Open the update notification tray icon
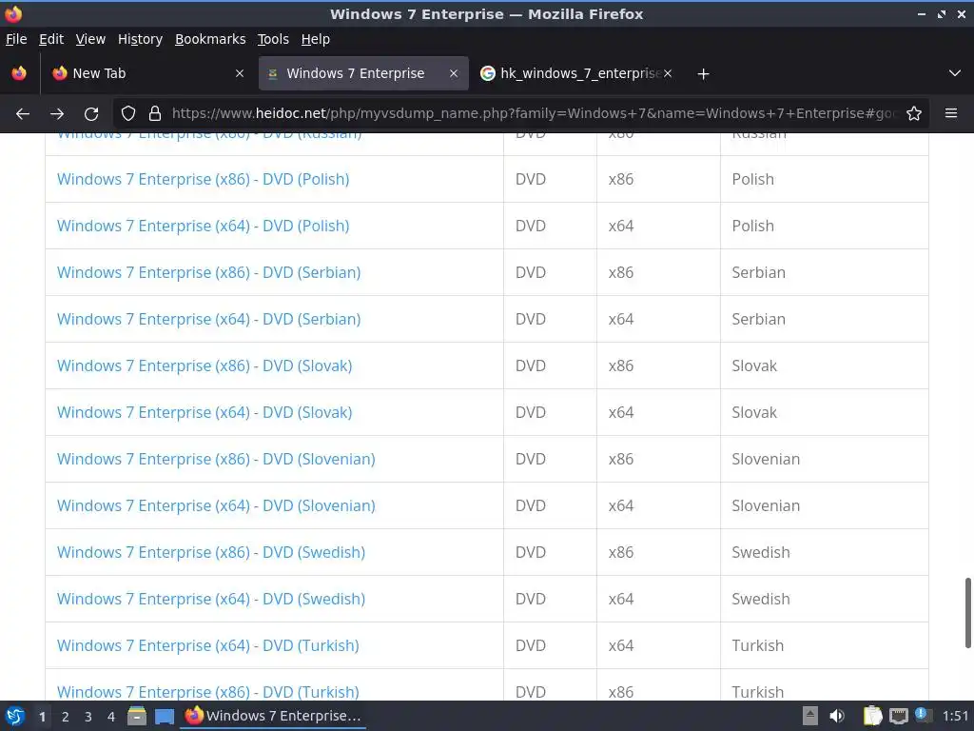This screenshot has height=731, width=974. (x=923, y=715)
